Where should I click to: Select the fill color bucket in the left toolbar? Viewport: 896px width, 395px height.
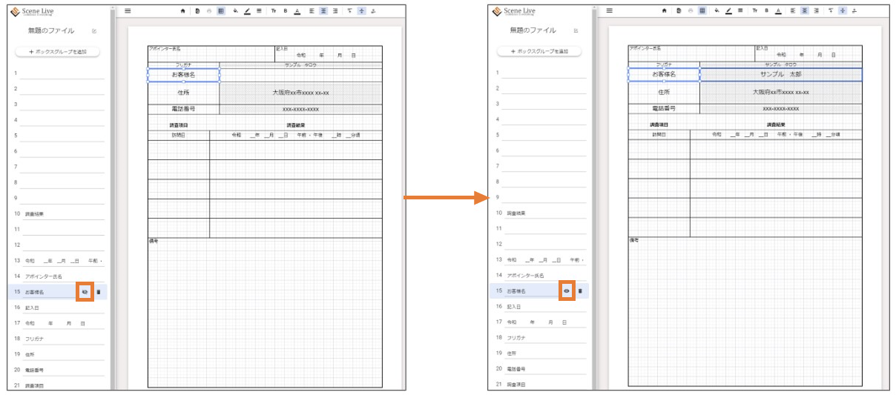235,11
